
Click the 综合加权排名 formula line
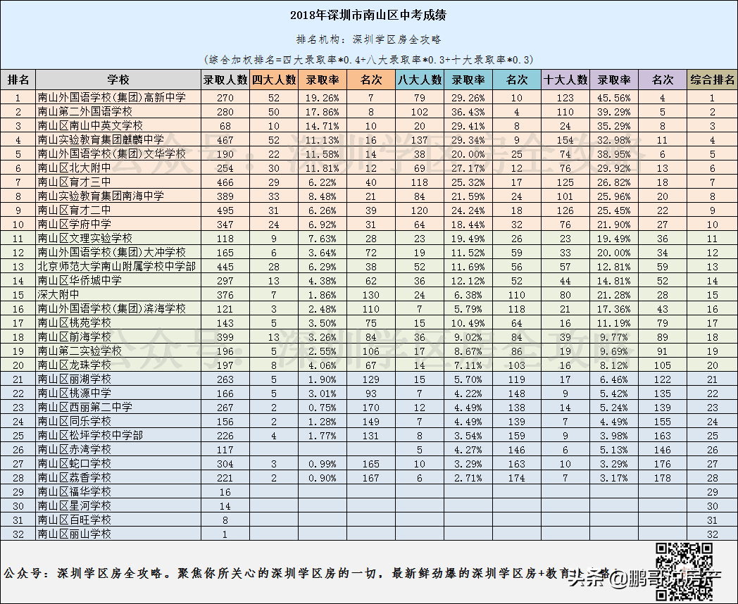368,60
